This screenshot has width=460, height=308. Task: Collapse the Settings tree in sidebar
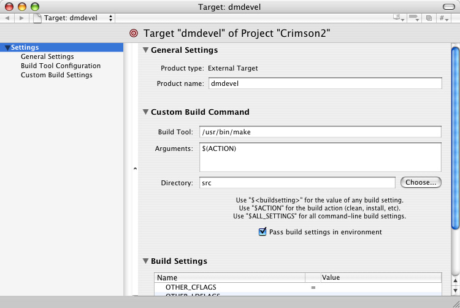coord(6,48)
